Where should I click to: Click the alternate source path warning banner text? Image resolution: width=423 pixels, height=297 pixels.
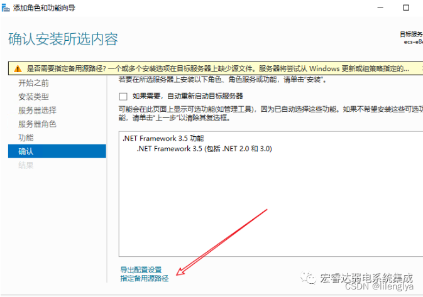click(217, 68)
